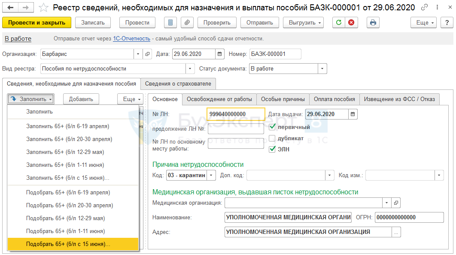Viewport: 456px width, 255px height.
Task: Open the '1С-Отчетность' link
Action: 131,39
